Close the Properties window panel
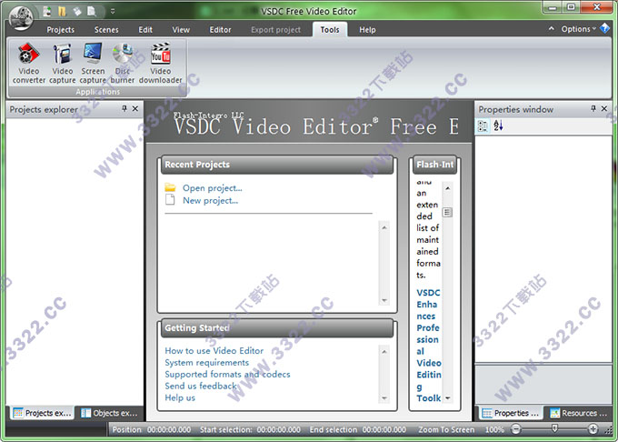The width and height of the screenshot is (618, 442). coord(604,108)
